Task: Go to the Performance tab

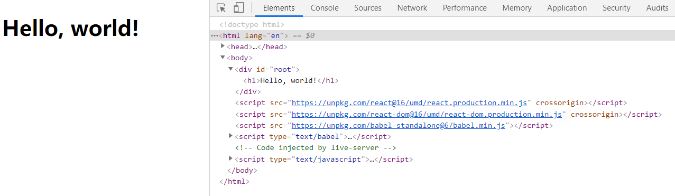Action: 465,8
